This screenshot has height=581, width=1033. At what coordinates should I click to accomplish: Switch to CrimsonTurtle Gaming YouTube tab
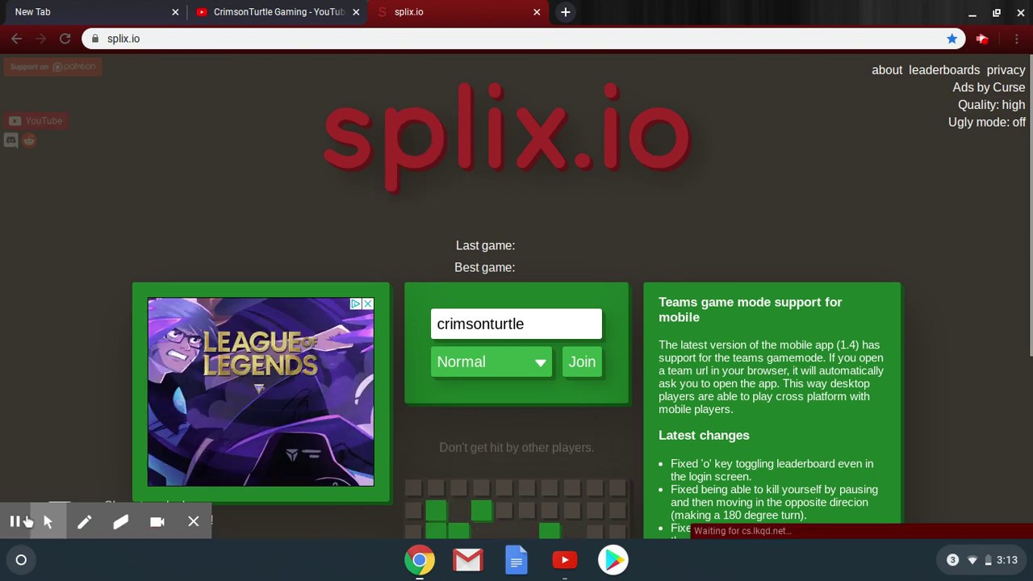coord(278,12)
